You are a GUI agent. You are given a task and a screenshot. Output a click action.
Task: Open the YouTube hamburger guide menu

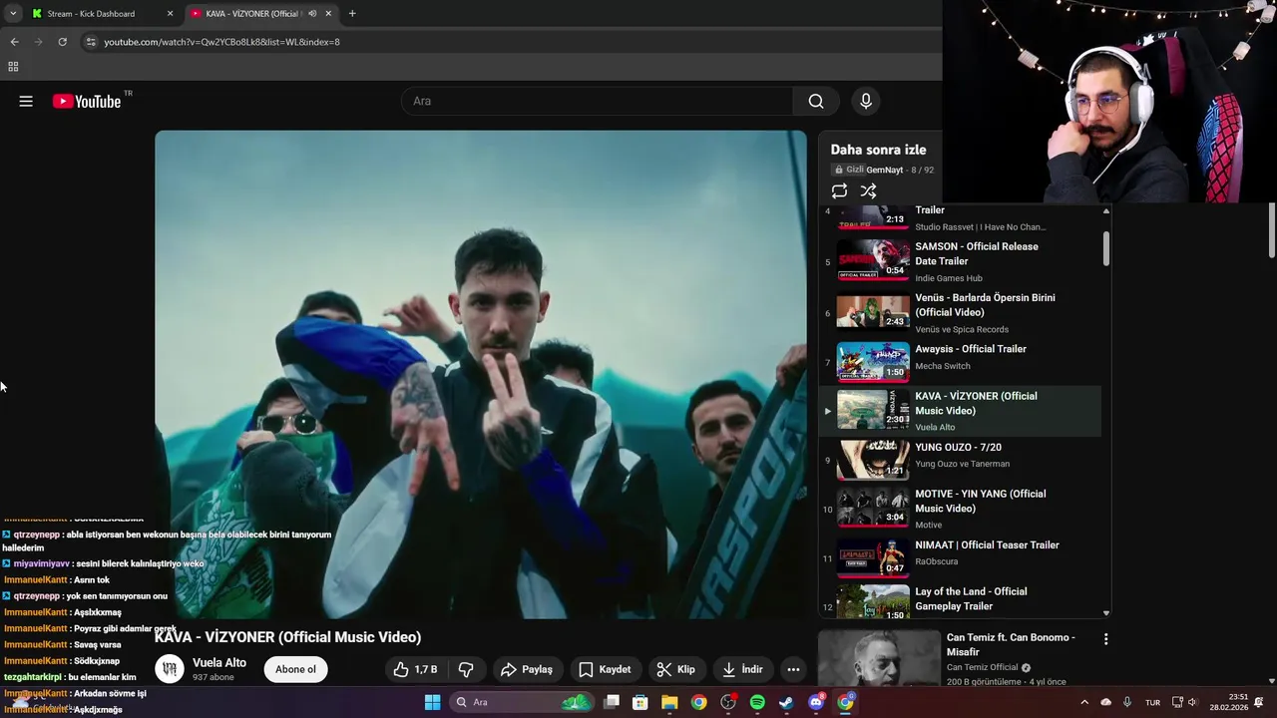pos(26,101)
